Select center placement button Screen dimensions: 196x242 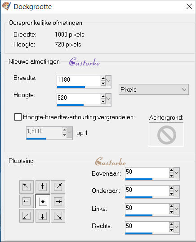coord(43,201)
